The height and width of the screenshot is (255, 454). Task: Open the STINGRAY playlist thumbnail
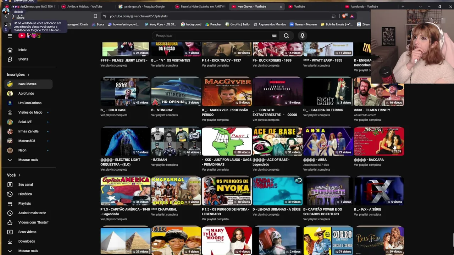pyautogui.click(x=176, y=92)
